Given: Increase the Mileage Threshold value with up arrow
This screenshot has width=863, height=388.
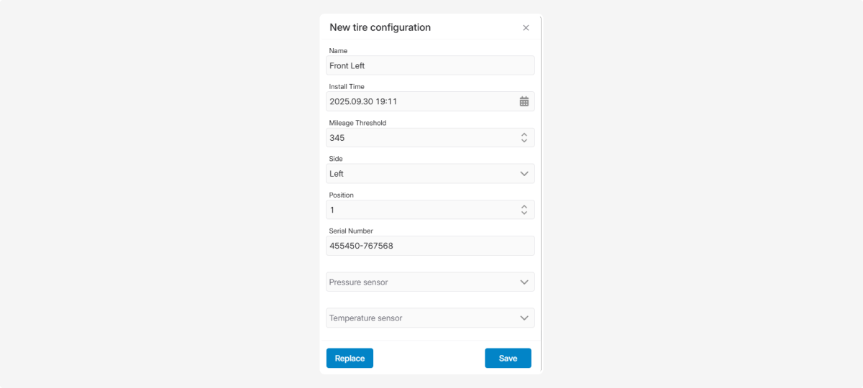Looking at the screenshot, I should tap(524, 134).
